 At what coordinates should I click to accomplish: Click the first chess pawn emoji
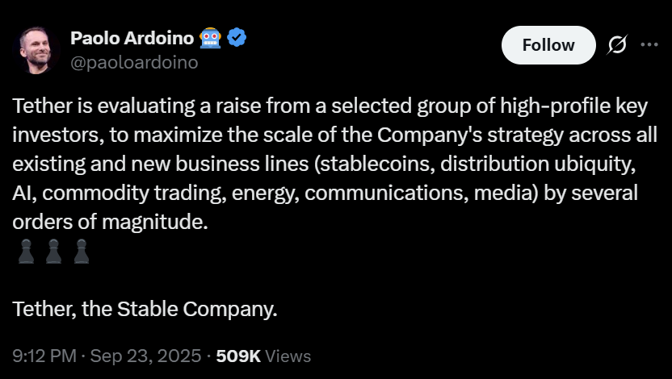point(26,253)
